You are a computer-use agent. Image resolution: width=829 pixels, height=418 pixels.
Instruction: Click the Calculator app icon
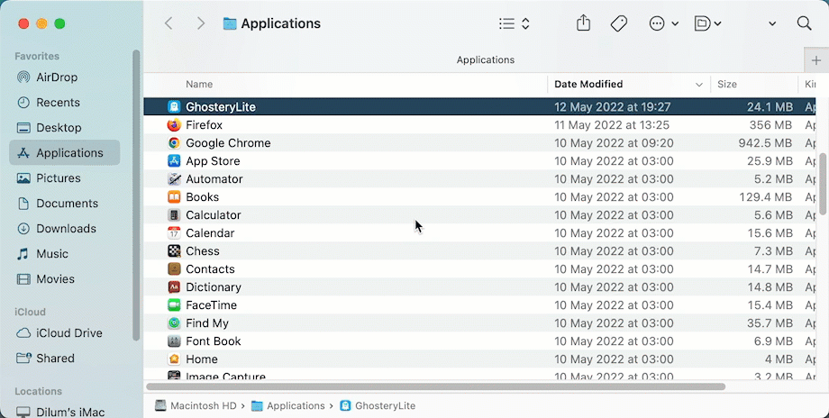pyautogui.click(x=174, y=215)
